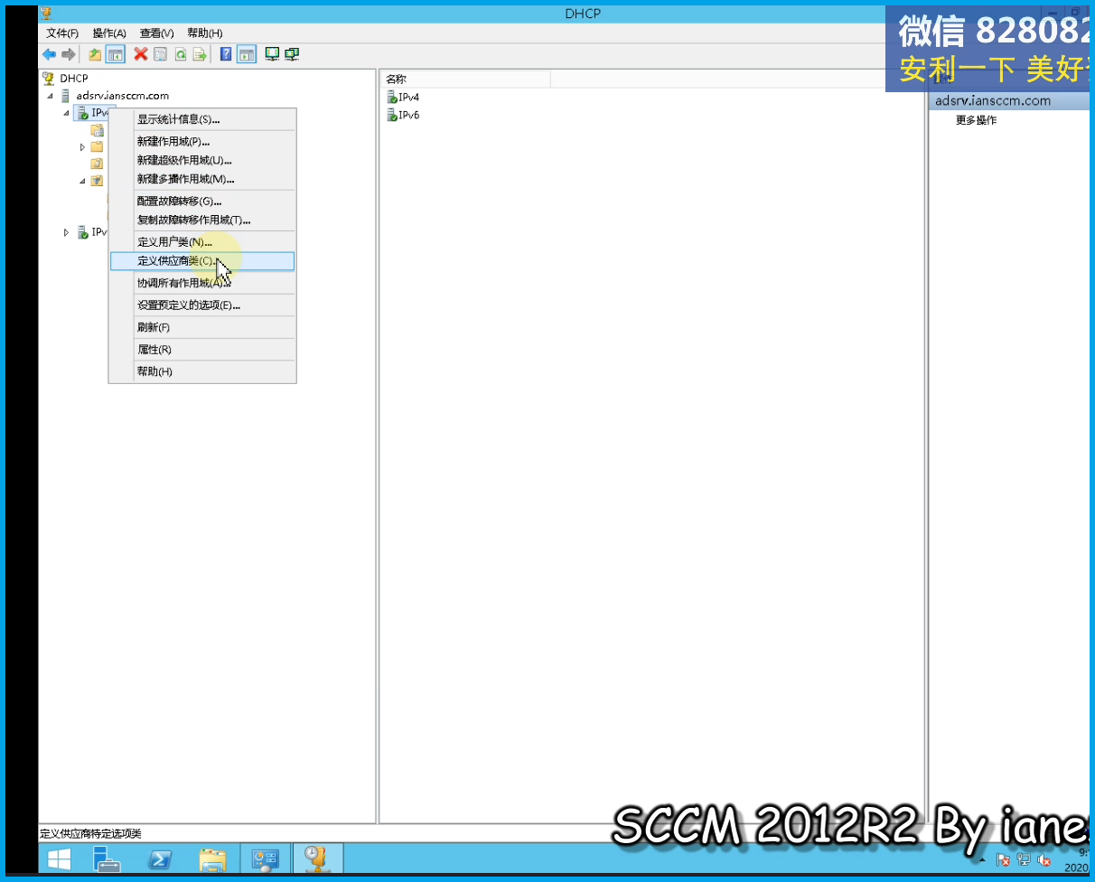
Task: Select the IPv6 row in the name list
Action: click(x=403, y=116)
